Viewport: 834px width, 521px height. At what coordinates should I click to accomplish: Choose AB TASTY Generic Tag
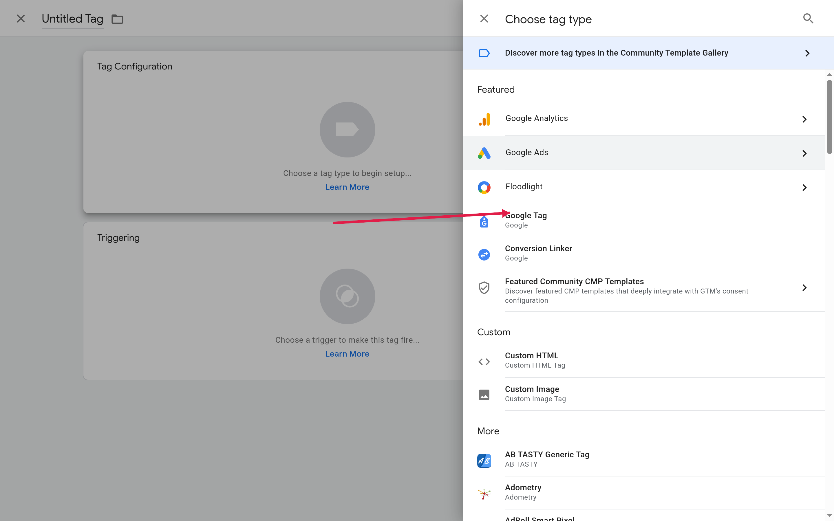point(644,459)
